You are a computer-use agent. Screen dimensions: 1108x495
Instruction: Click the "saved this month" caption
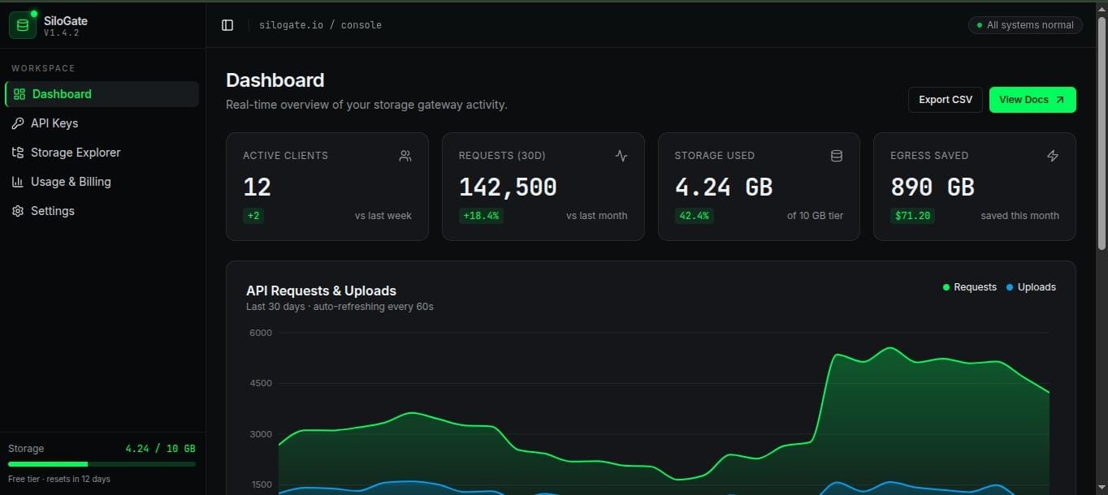(1019, 216)
